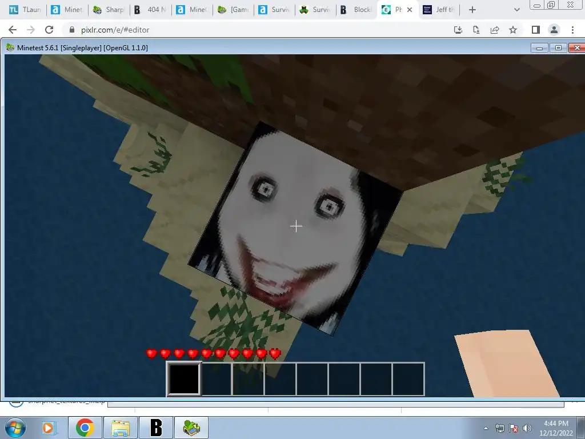The width and height of the screenshot is (585, 439).
Task: Open the Block browser tab
Action: point(356,10)
